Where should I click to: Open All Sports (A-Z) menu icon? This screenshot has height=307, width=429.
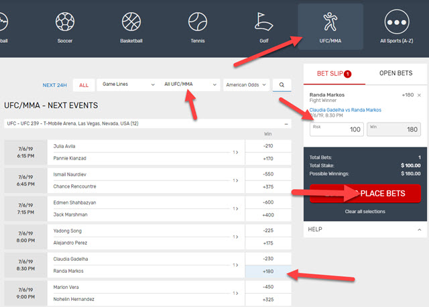click(x=397, y=22)
